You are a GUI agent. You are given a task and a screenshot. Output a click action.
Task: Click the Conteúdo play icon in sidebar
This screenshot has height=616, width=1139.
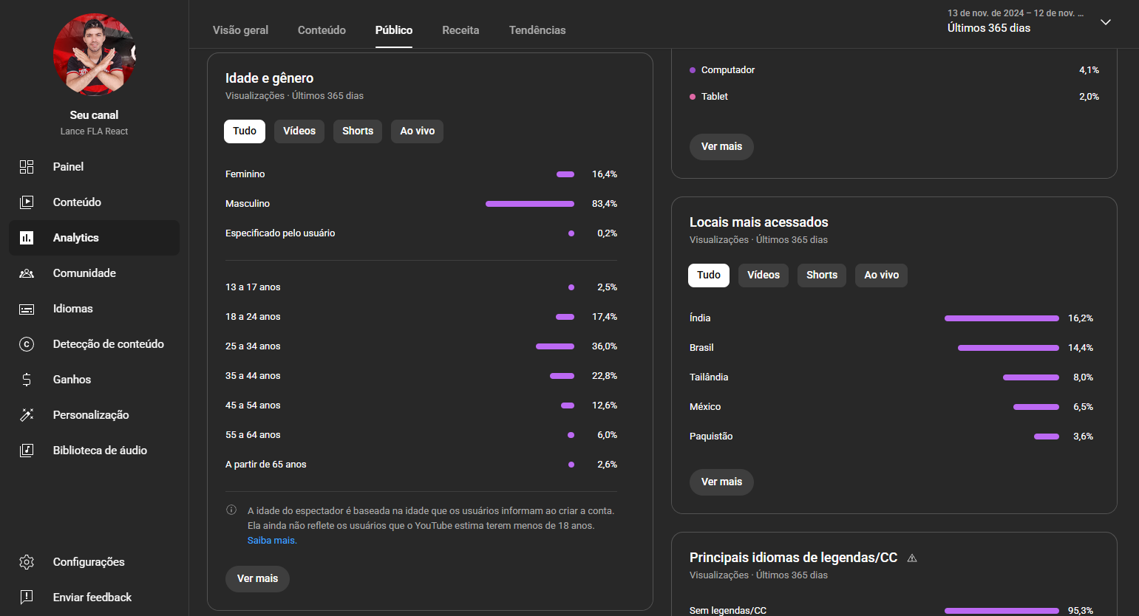coord(27,202)
